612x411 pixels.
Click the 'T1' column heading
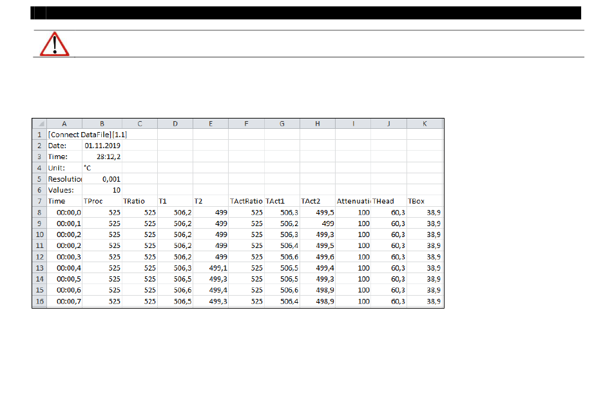tap(175, 202)
